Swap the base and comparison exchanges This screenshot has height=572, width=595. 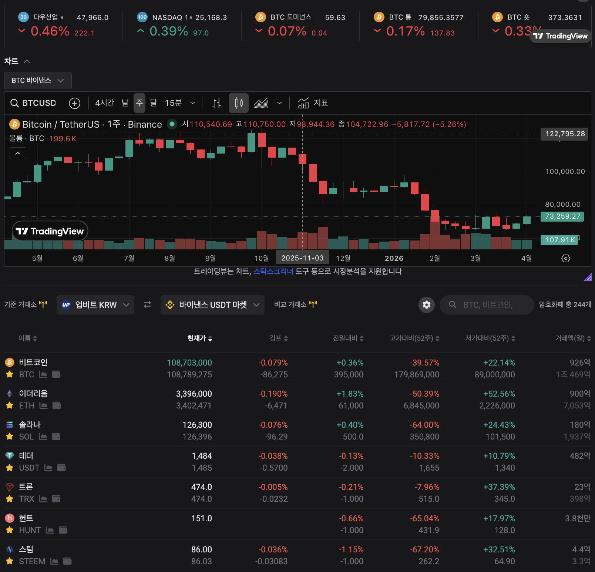click(148, 304)
